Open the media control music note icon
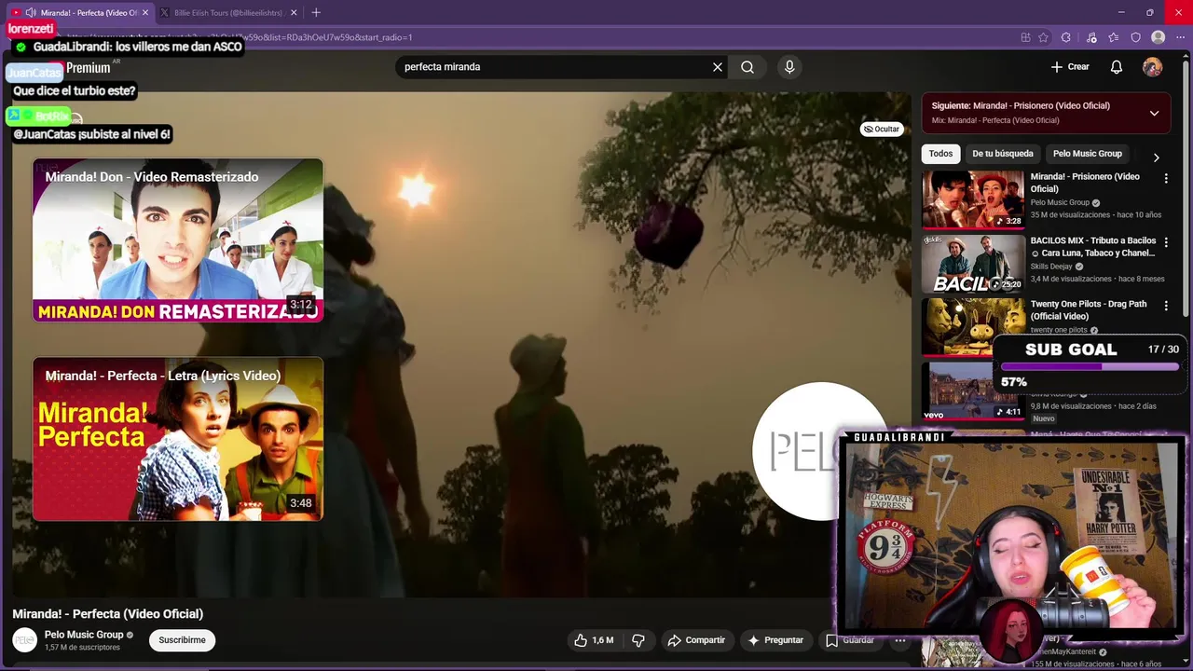This screenshot has height=671, width=1193. (x=1091, y=37)
